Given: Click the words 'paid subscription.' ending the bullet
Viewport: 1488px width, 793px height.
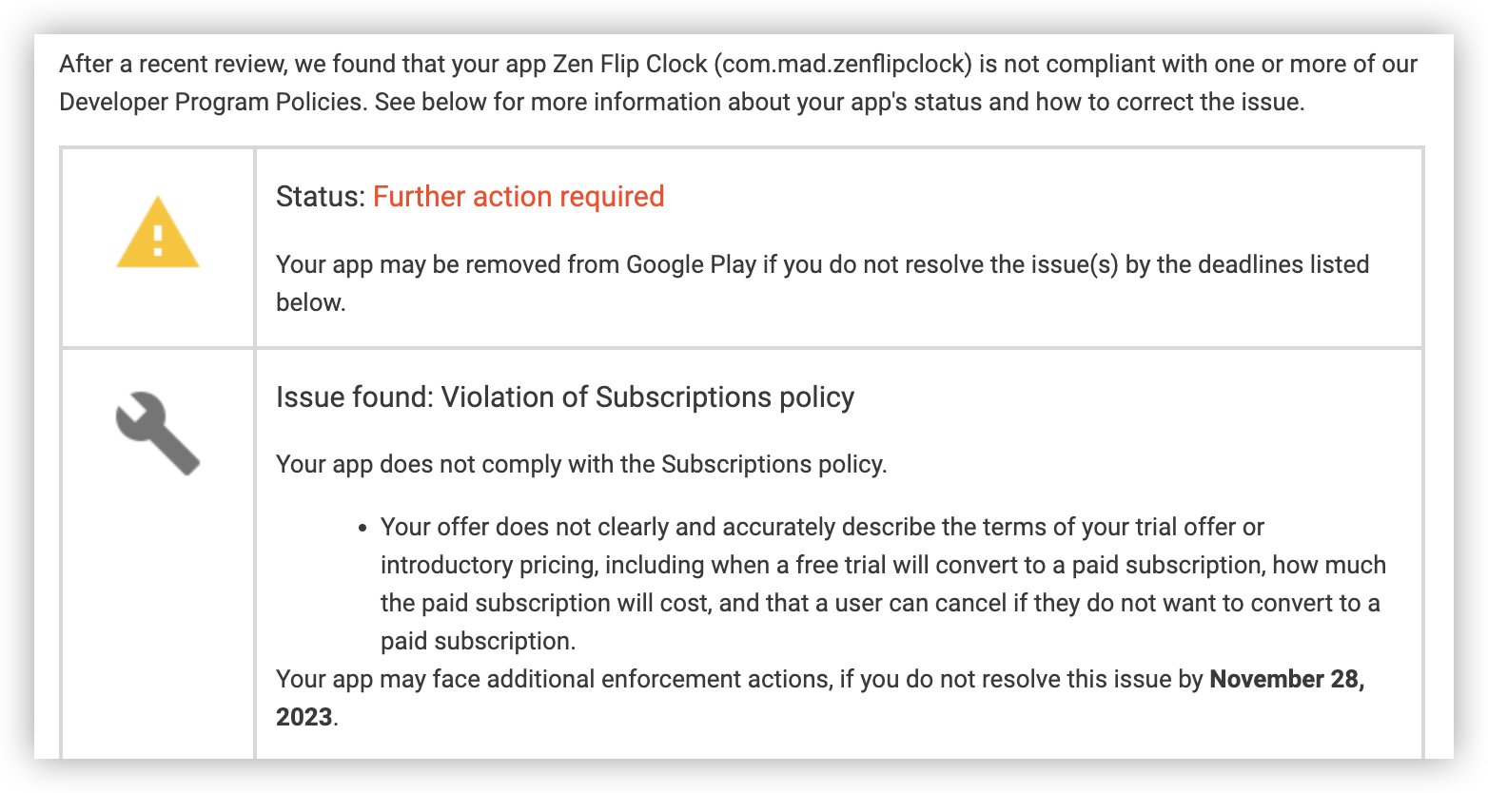Looking at the screenshot, I should 479,641.
